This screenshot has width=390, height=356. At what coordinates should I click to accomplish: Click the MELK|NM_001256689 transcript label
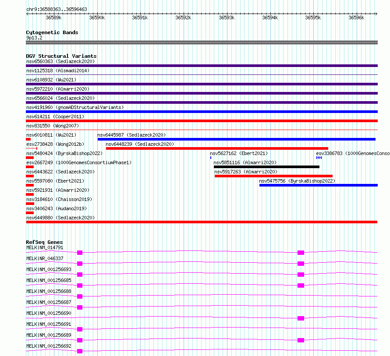point(49,335)
